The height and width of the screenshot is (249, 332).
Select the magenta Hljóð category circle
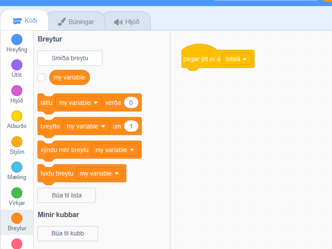click(17, 90)
